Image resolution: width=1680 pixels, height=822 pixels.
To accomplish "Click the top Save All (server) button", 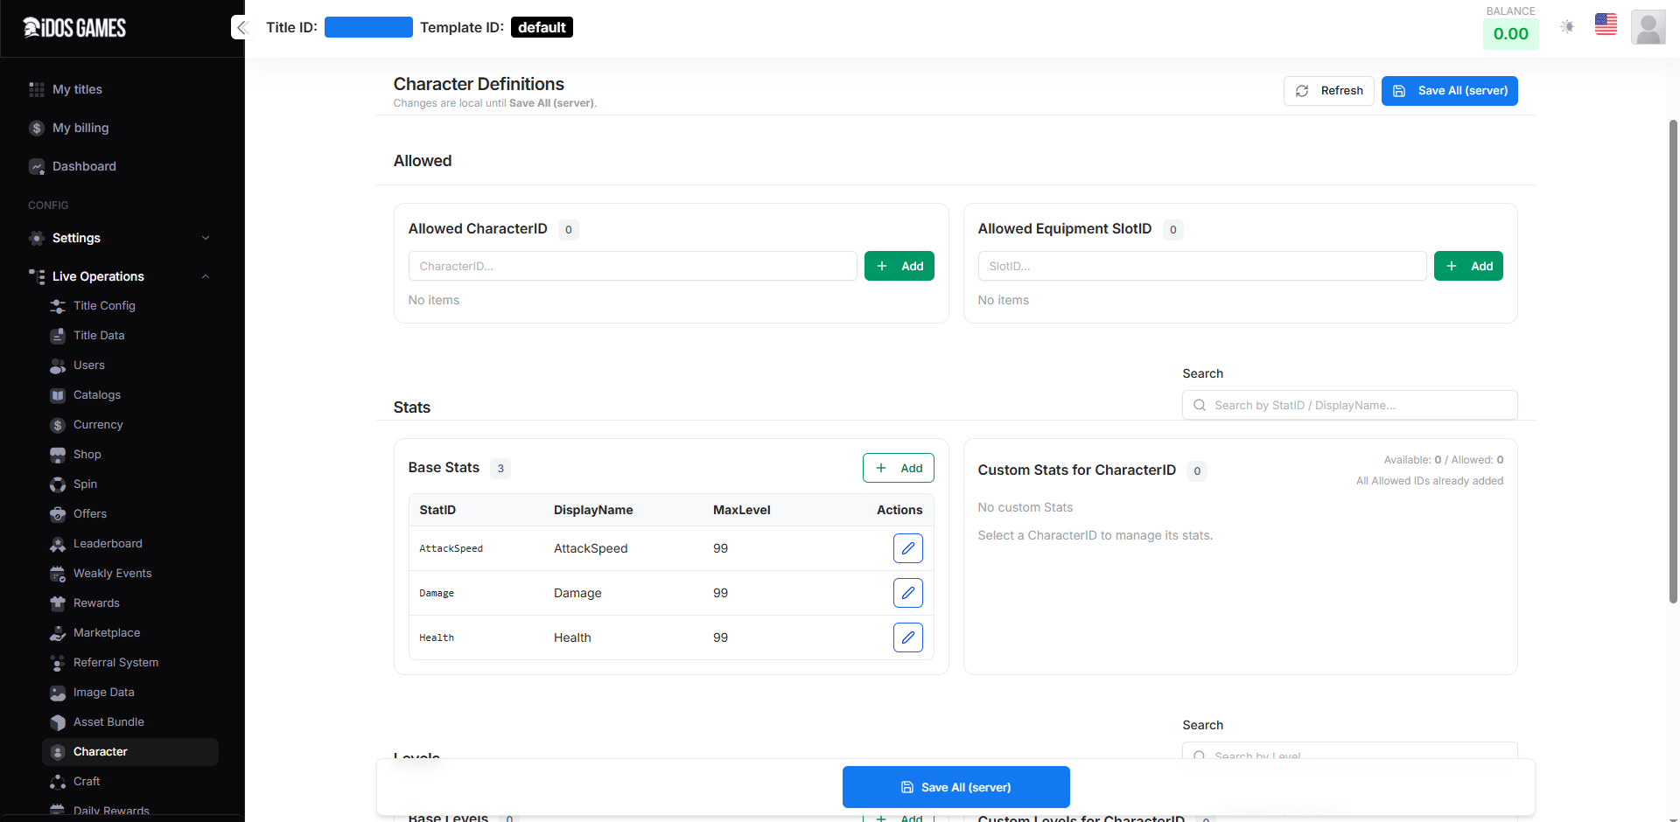I will tap(1449, 91).
